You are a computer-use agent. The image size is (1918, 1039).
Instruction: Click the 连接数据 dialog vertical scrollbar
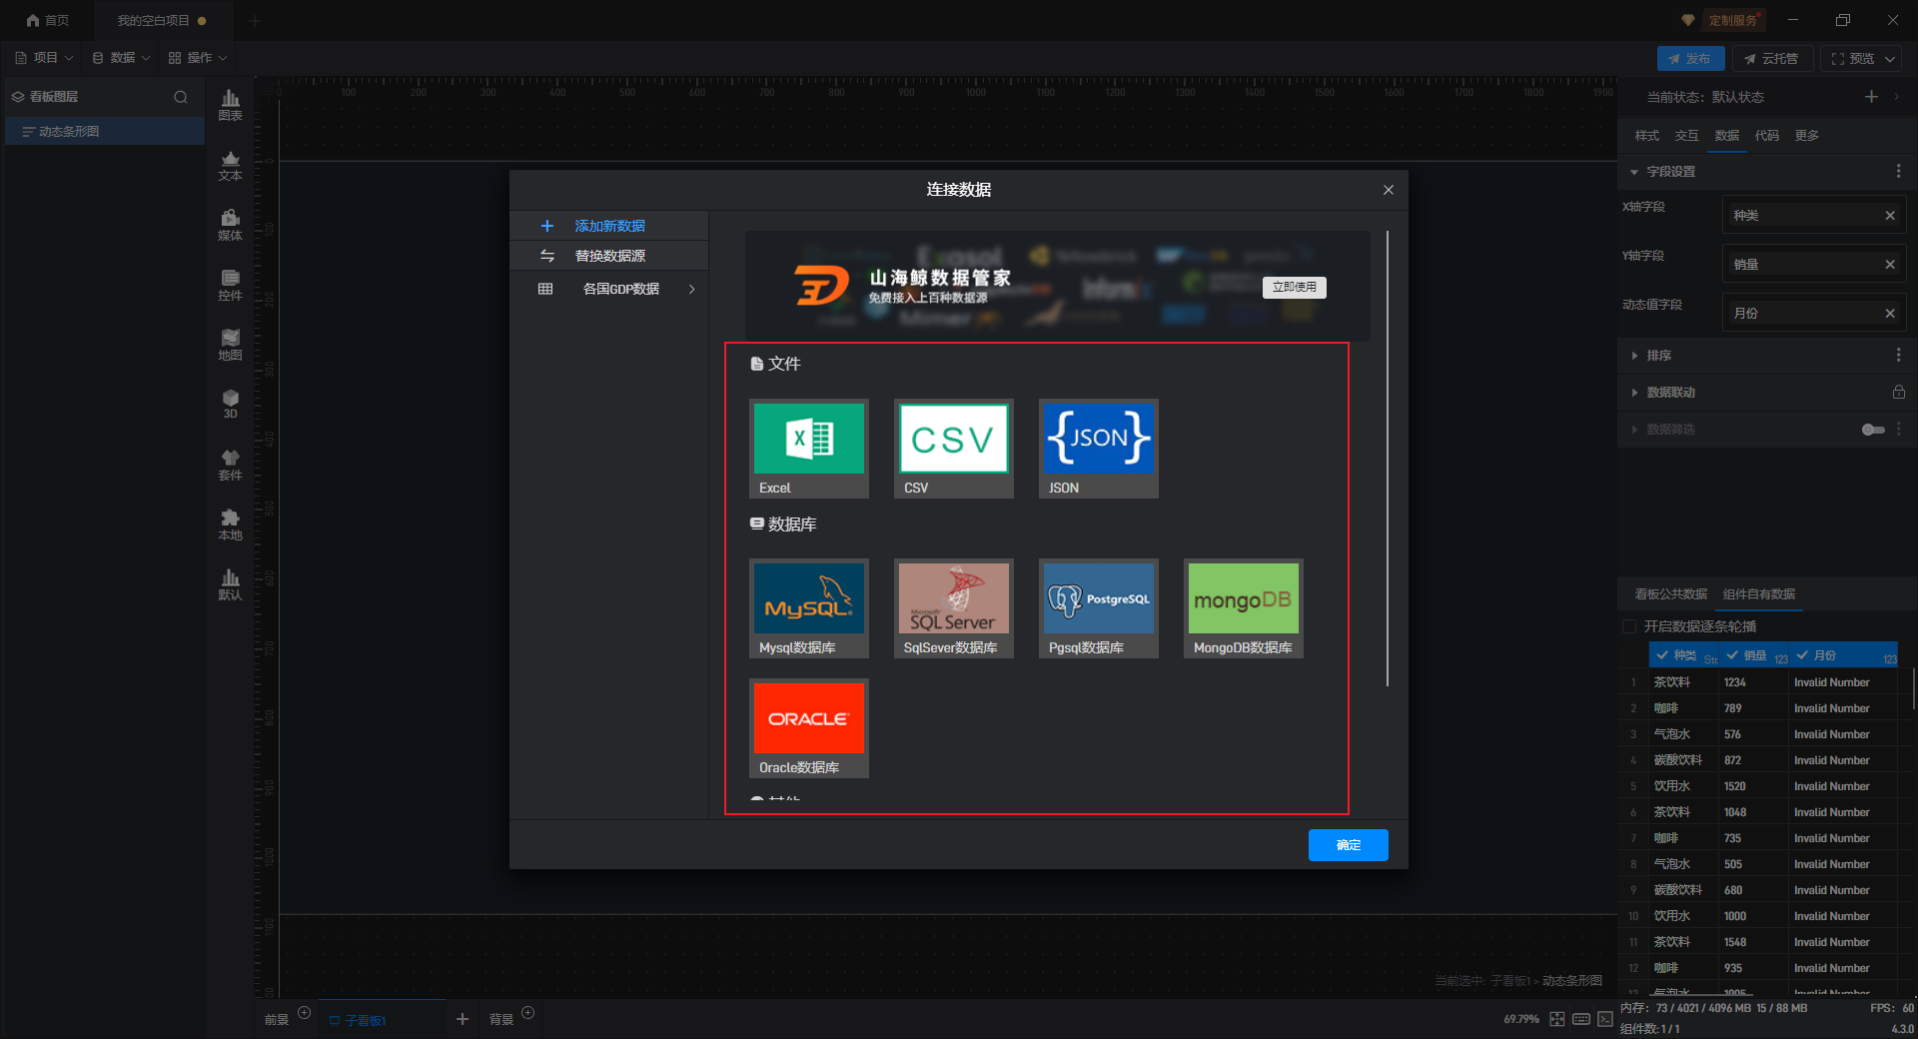click(1388, 459)
